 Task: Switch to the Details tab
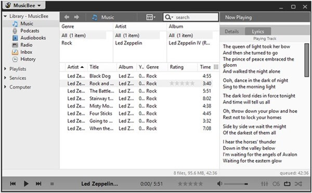point(232,31)
